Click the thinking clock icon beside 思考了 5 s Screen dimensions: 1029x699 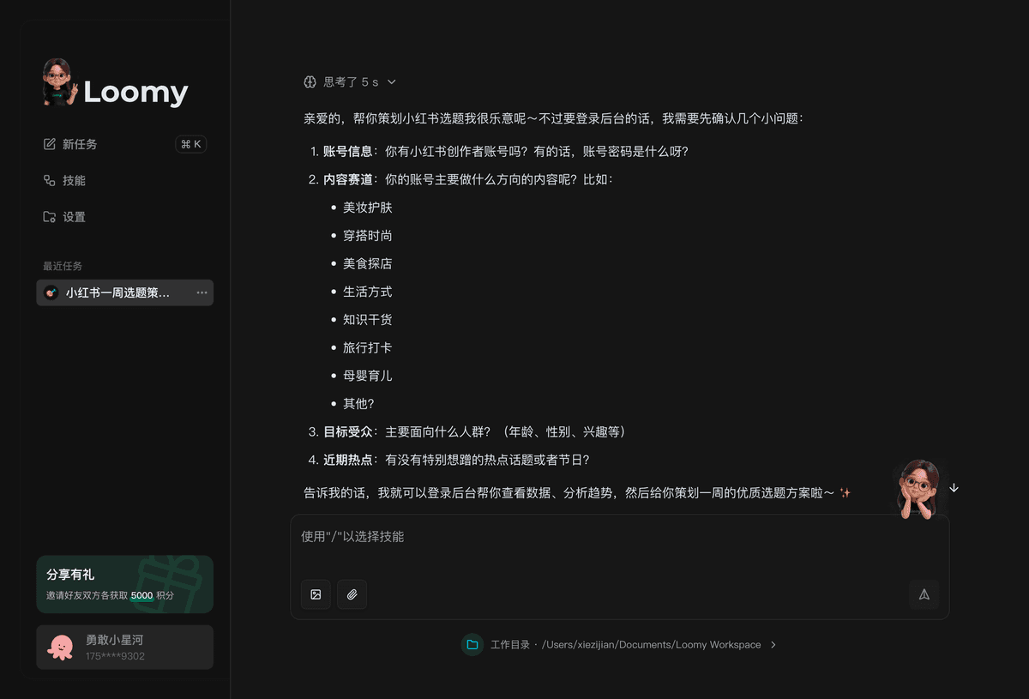coord(309,81)
